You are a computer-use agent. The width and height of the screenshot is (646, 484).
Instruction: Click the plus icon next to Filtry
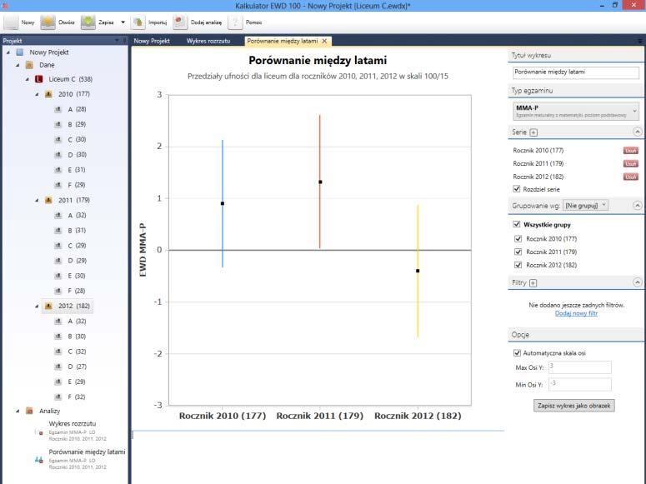coord(533,283)
